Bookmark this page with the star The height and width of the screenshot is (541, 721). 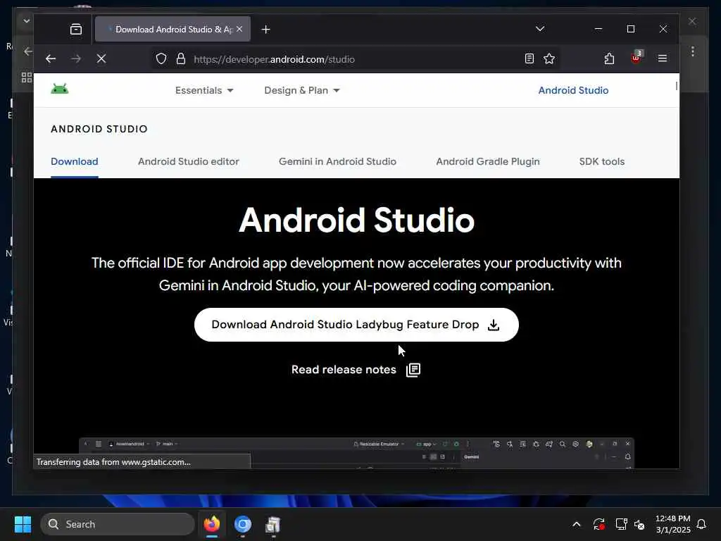pos(549,59)
